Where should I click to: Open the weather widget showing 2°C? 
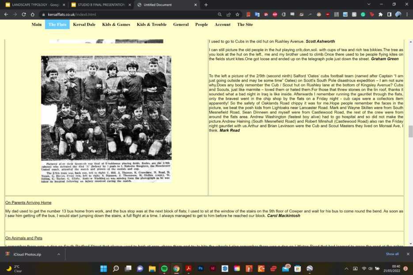pos(14,268)
